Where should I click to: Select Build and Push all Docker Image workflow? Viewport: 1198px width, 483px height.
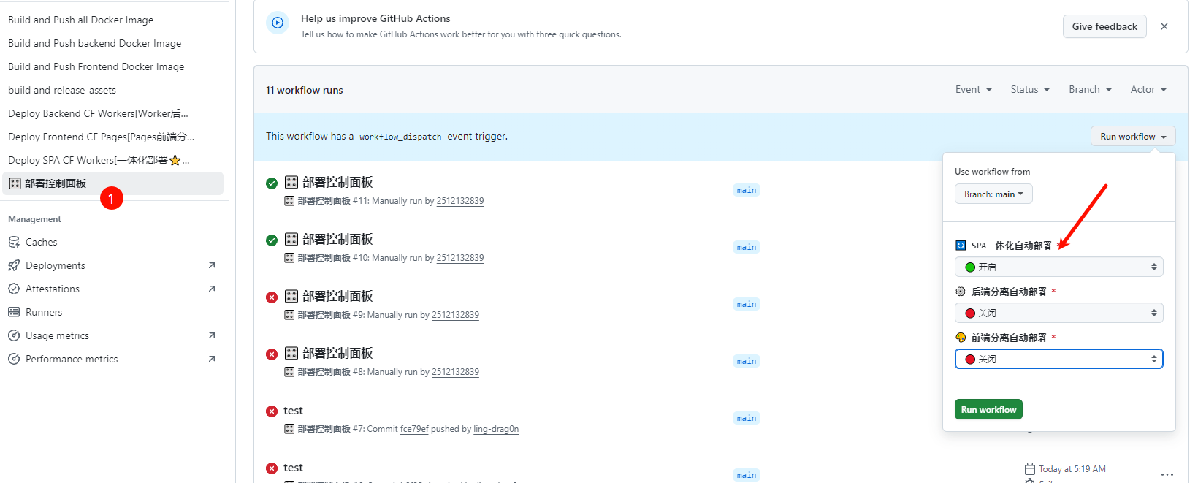[x=81, y=20]
